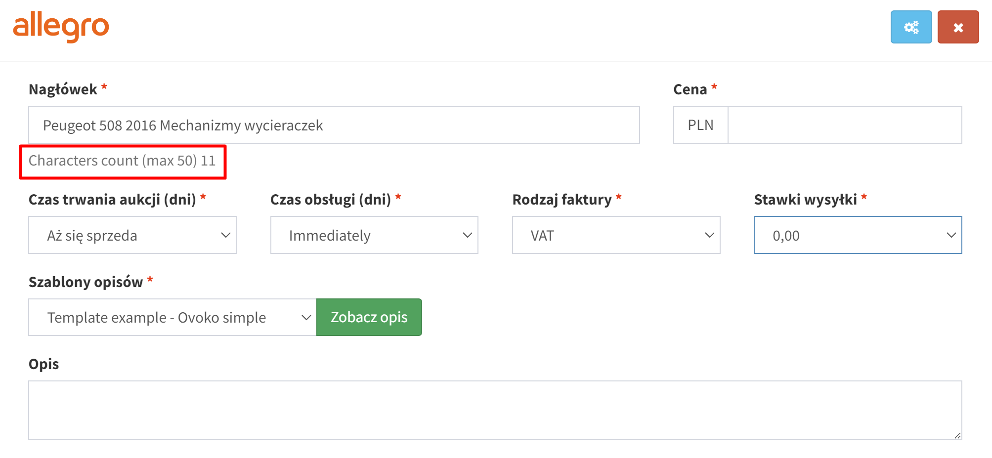Open the Czas trwania aukcji dropdown
The width and height of the screenshot is (992, 458).
(x=132, y=235)
